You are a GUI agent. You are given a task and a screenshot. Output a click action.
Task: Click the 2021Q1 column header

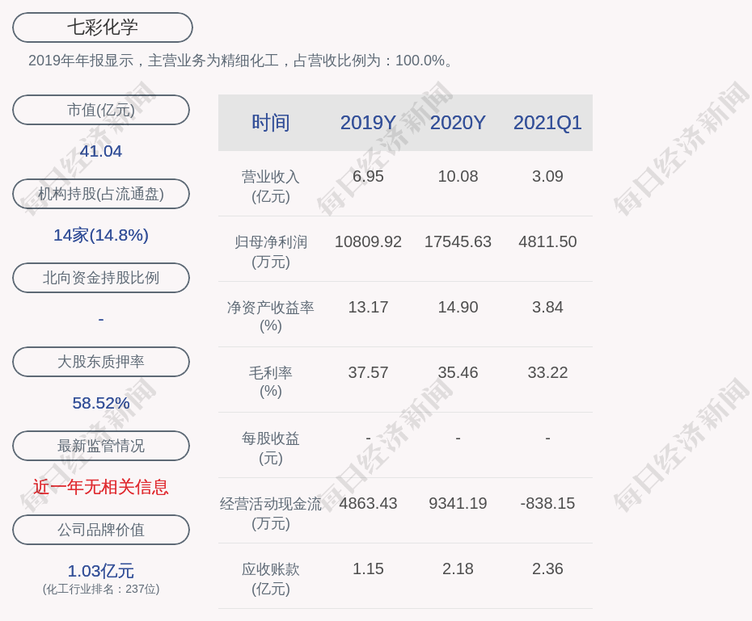point(547,123)
